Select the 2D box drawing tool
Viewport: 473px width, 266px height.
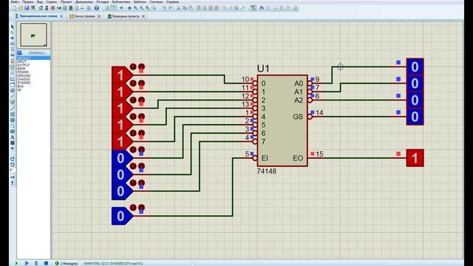[13, 115]
